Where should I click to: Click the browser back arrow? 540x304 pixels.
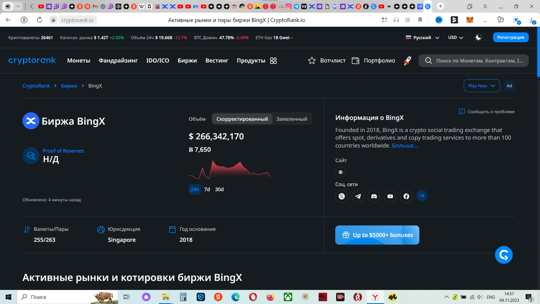point(8,20)
